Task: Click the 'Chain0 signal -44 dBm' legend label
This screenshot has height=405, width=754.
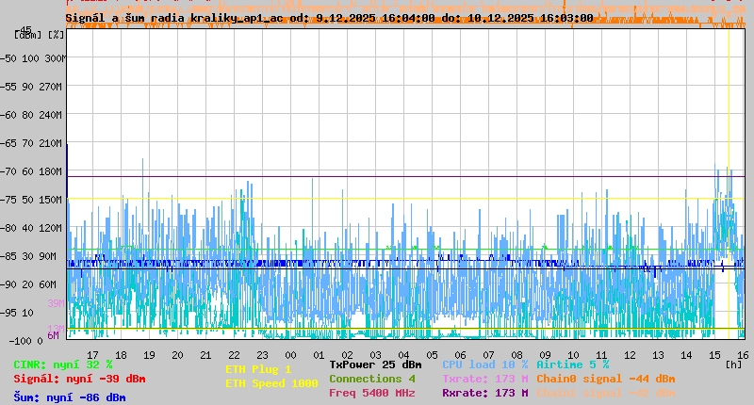Action: [x=606, y=379]
